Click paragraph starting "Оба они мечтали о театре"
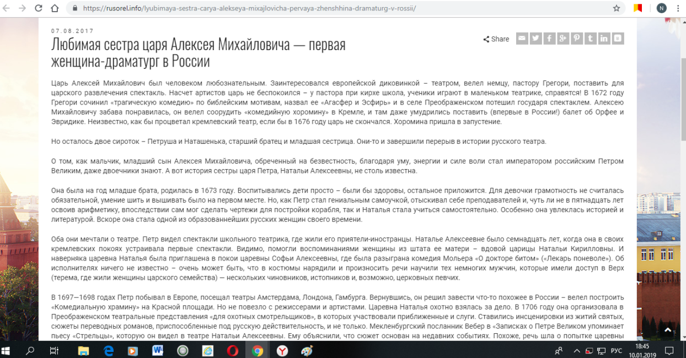 (x=337, y=259)
